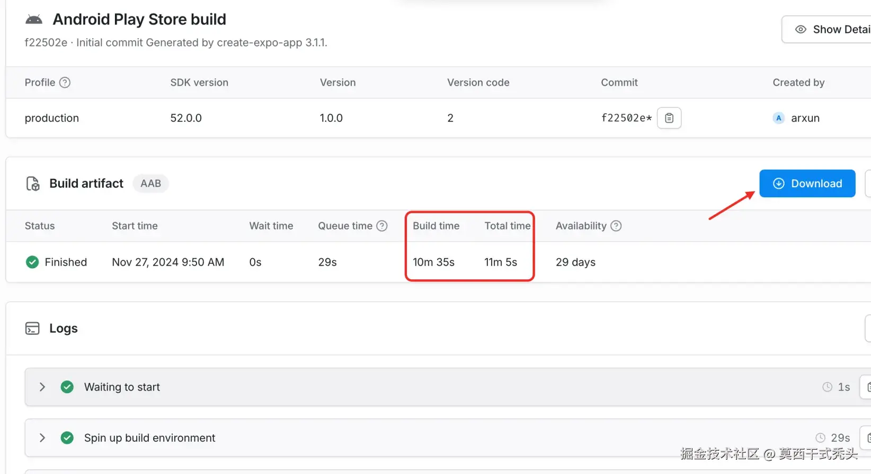
Task: Click the arxun creator name
Action: pos(805,118)
